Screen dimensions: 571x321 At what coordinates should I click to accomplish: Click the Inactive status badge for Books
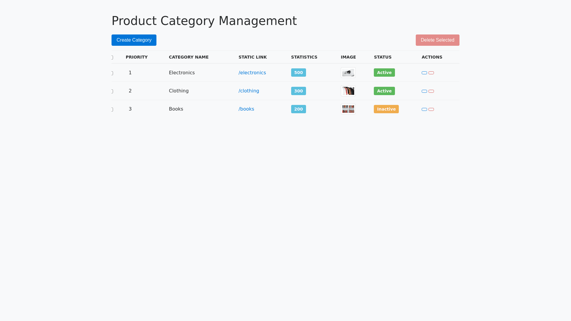[x=386, y=109]
